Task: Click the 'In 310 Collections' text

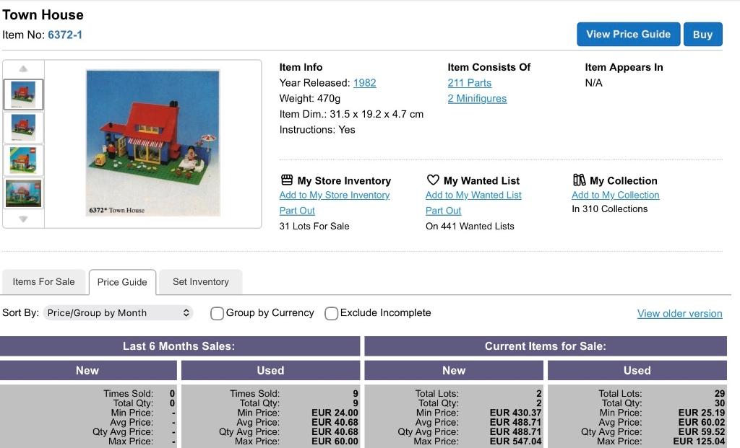Action: (x=610, y=208)
